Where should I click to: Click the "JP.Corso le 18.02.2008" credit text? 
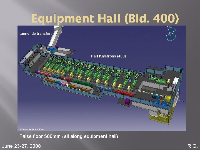(x=31, y=129)
